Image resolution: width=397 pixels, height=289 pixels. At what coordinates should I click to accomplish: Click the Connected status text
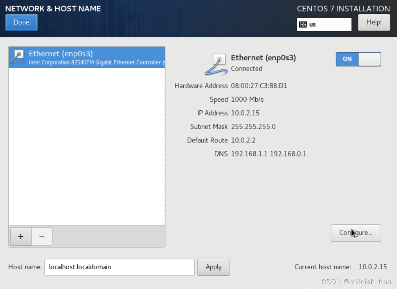pyautogui.click(x=247, y=69)
